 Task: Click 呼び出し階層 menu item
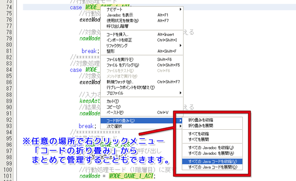click(x=142, y=26)
